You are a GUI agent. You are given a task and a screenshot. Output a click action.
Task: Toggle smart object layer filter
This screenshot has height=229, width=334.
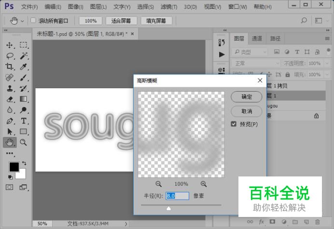[317, 52]
